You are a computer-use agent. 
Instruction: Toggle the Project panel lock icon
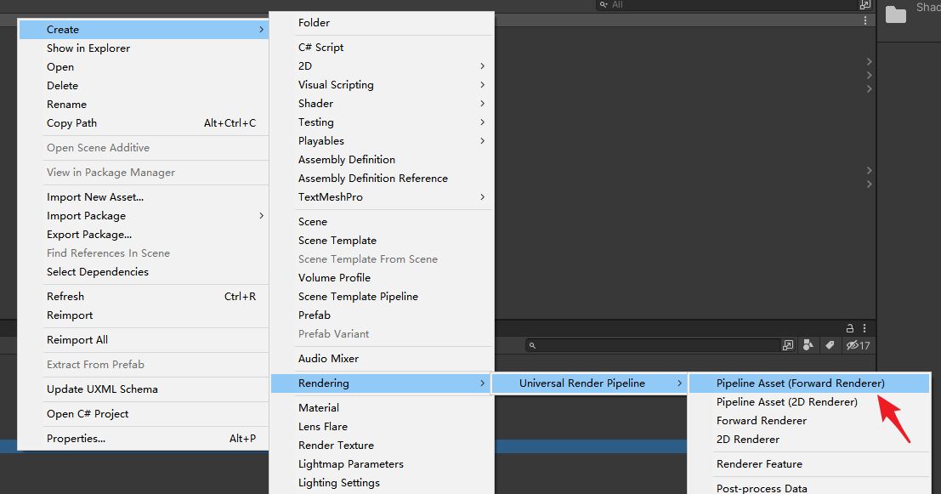tap(850, 328)
